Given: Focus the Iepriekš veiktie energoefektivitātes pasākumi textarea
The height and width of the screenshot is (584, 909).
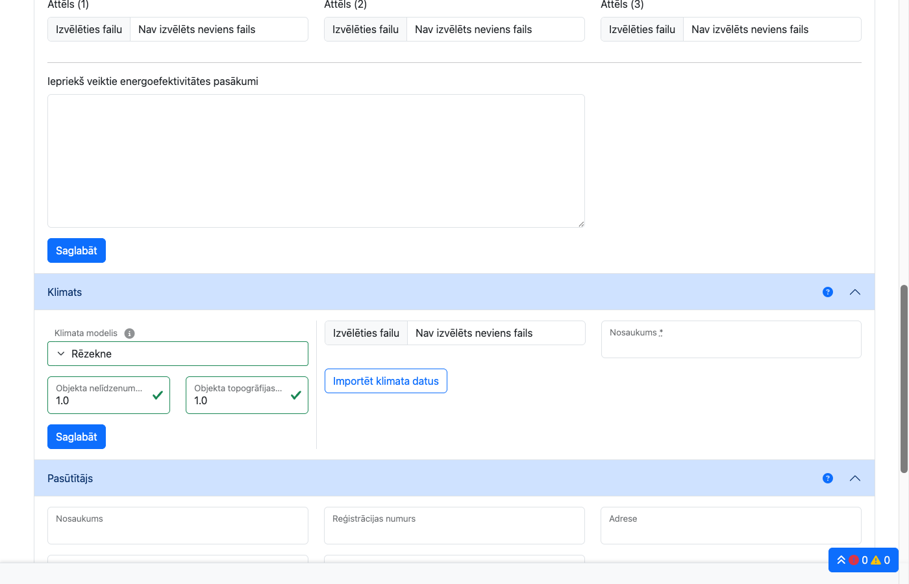Looking at the screenshot, I should 316,161.
